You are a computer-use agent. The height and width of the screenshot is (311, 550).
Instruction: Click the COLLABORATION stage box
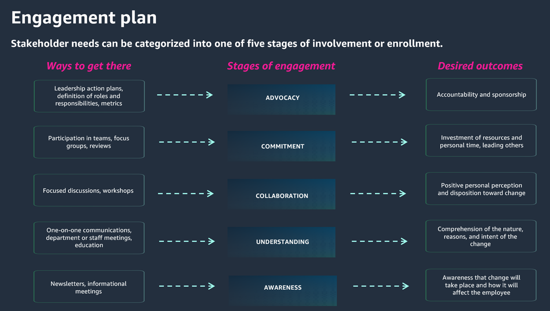tap(281, 194)
